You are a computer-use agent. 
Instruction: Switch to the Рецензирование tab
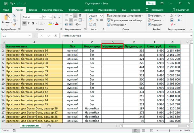coord(107,10)
